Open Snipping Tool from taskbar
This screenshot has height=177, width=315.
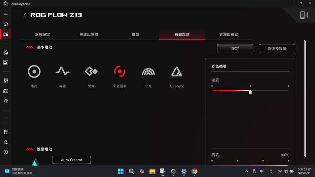(x=163, y=171)
